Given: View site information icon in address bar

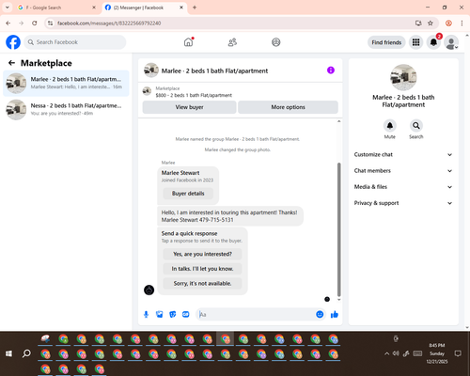Looking at the screenshot, I should 50,23.
